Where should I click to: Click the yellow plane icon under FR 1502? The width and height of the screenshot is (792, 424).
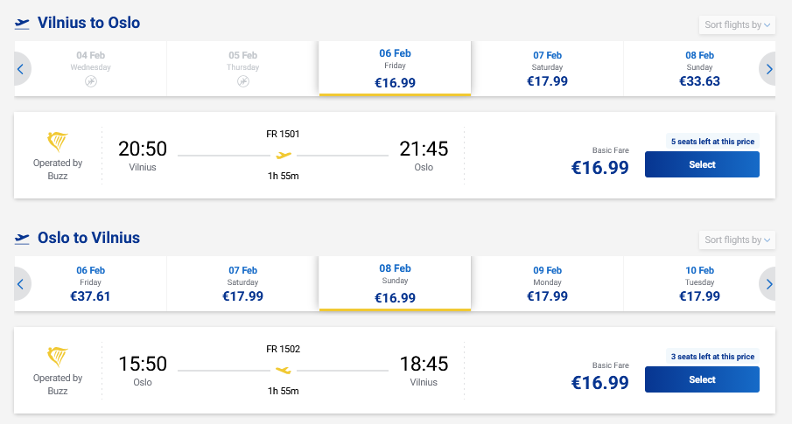coord(283,370)
